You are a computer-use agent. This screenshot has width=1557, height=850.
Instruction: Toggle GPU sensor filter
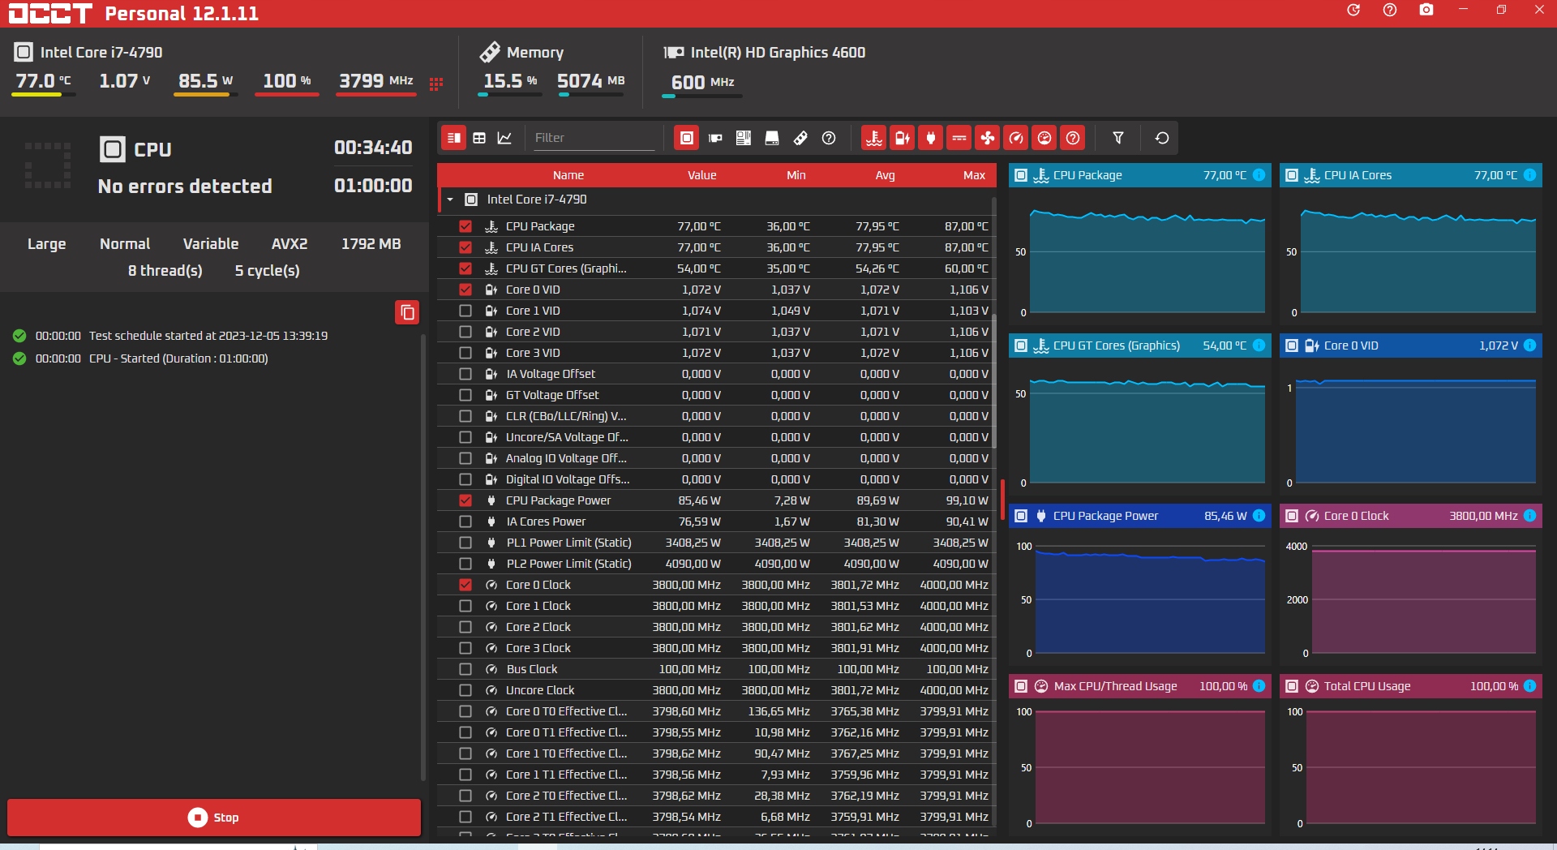point(715,138)
